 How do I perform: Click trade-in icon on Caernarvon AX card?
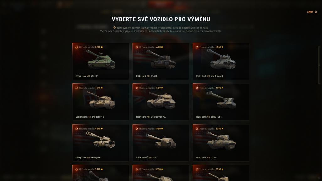point(137,88)
